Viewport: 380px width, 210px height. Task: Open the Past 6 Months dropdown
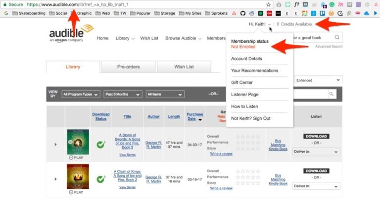123,94
